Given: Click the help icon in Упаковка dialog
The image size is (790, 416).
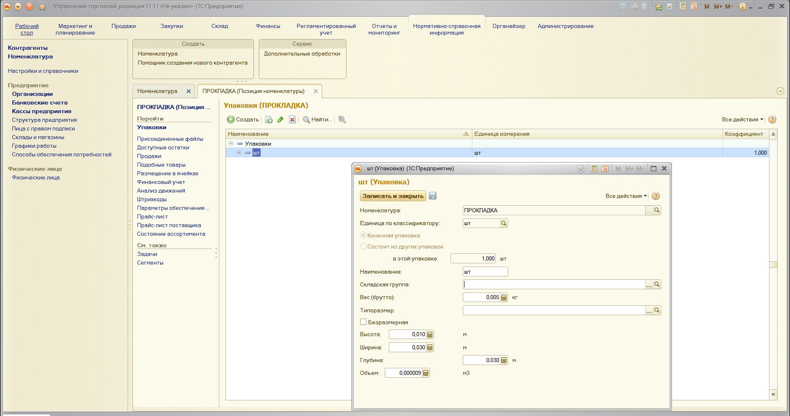Looking at the screenshot, I should pos(656,196).
